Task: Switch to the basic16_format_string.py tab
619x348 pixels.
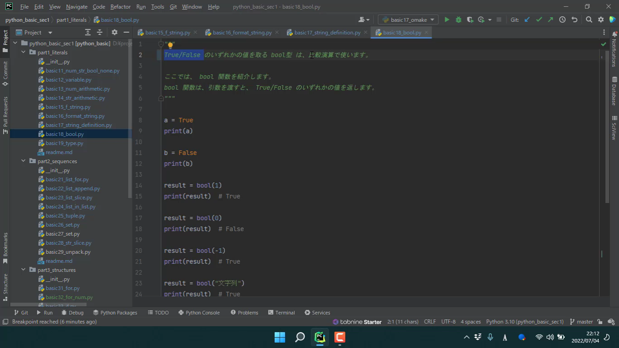Action: [242, 33]
